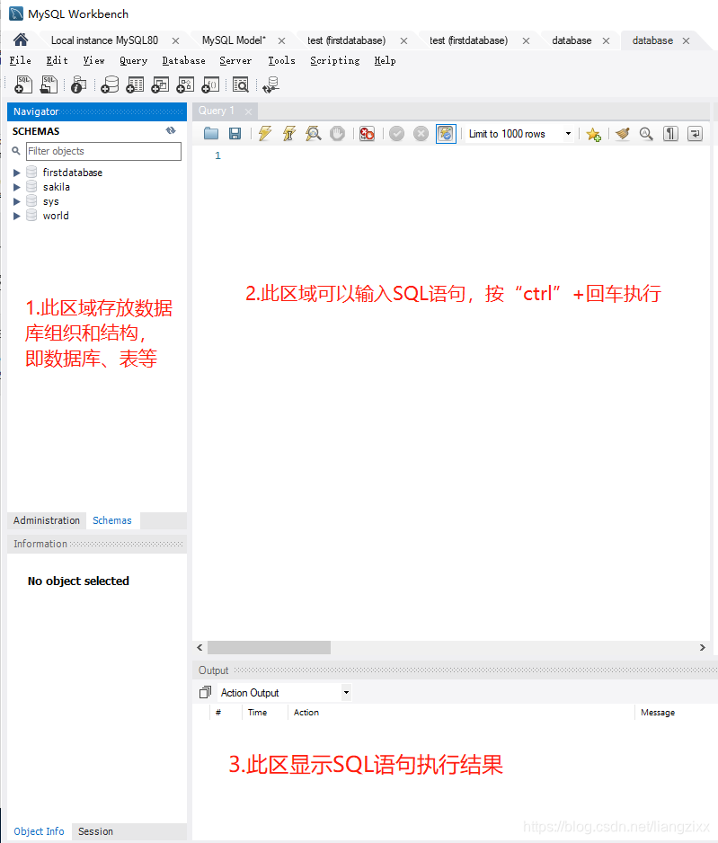
Task: Open the Scripting menu
Action: [335, 61]
